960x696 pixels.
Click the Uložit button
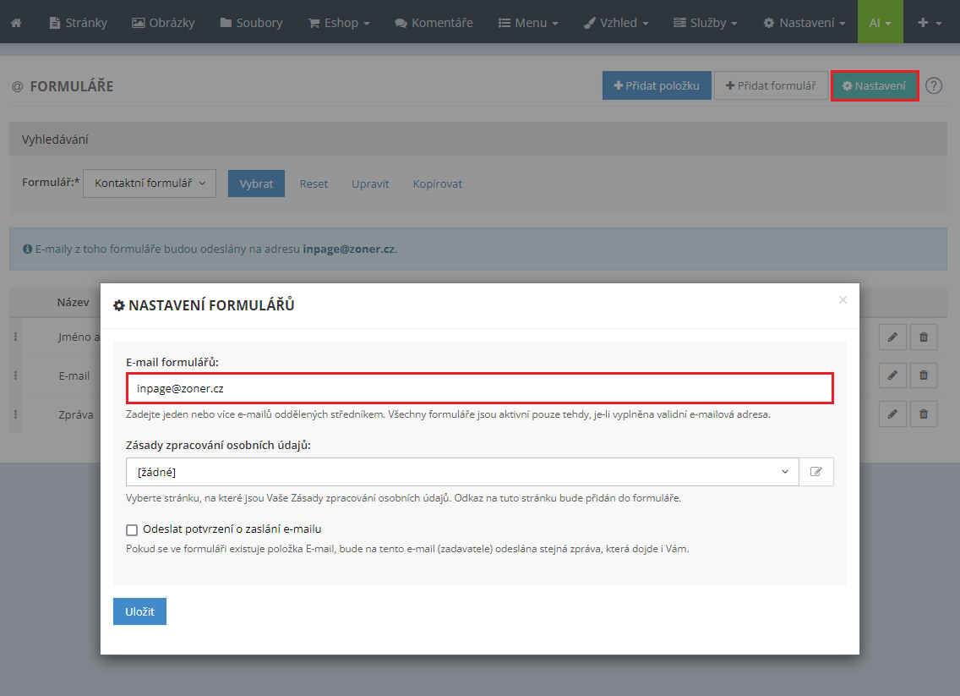139,611
